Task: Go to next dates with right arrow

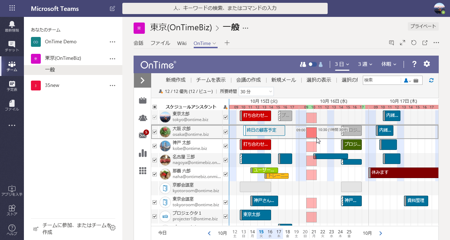Action: click(380, 233)
